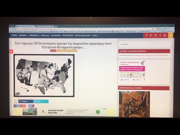Click the browser address bar
This screenshot has height=135, width=180.
(x=84, y=29)
